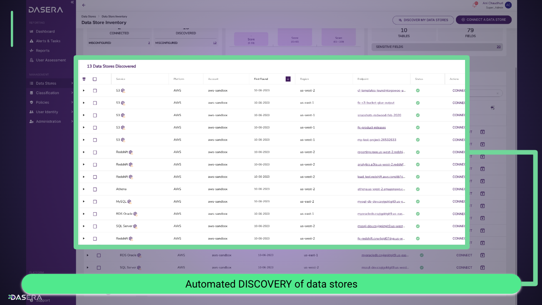Viewport: 542px width, 305px height.
Task: Click the Ani Chaudhuri avatar badge
Action: [508, 5]
